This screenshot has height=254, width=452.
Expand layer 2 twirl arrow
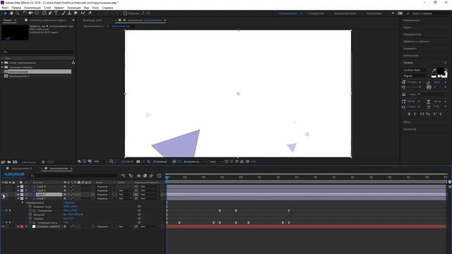(18, 190)
